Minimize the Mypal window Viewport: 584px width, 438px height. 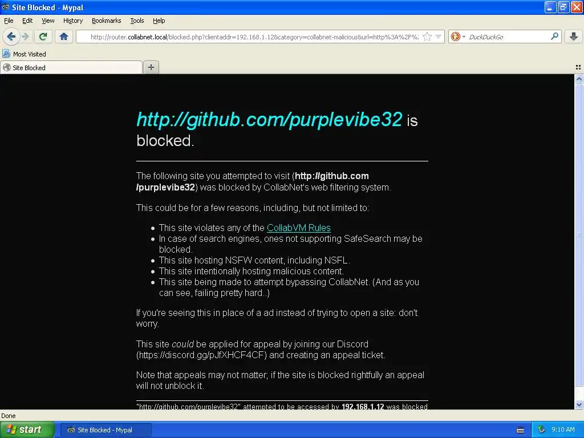tap(550, 7)
